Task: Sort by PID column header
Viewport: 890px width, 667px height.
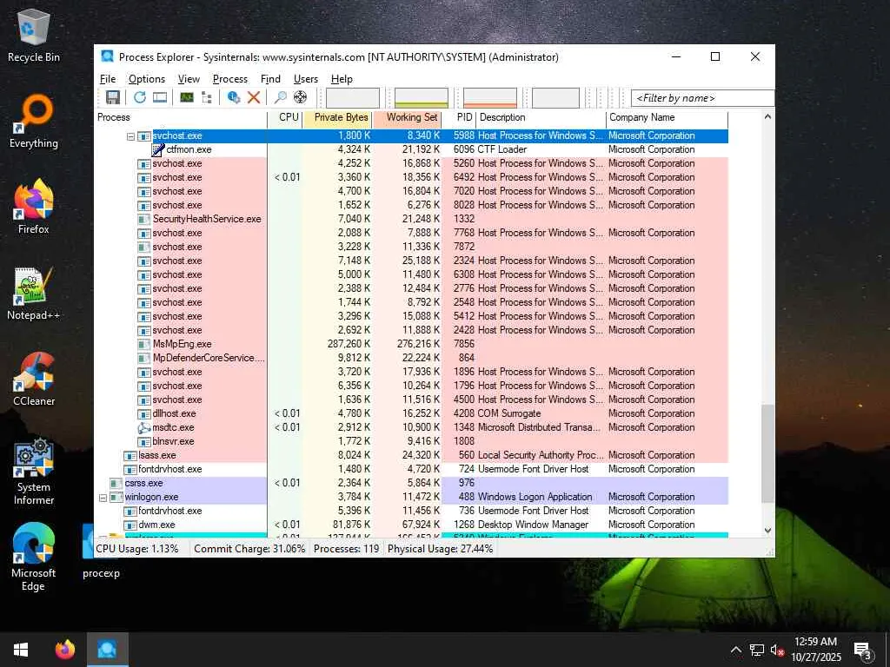Action: tap(459, 117)
